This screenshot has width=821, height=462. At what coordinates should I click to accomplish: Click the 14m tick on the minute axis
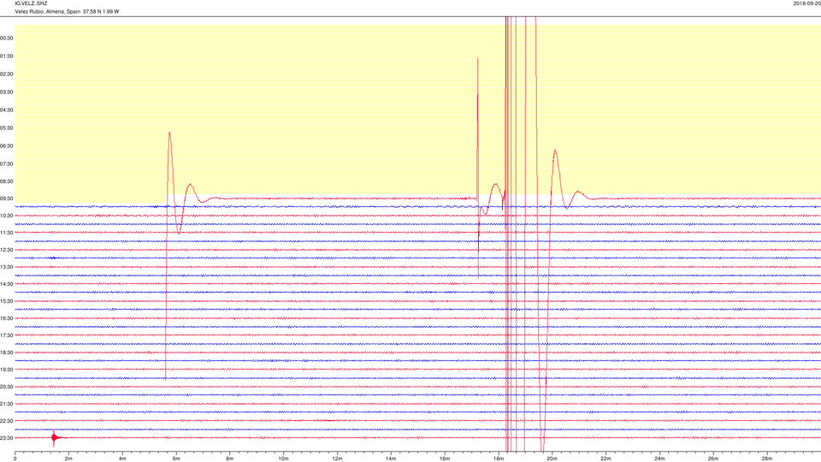[x=391, y=459]
